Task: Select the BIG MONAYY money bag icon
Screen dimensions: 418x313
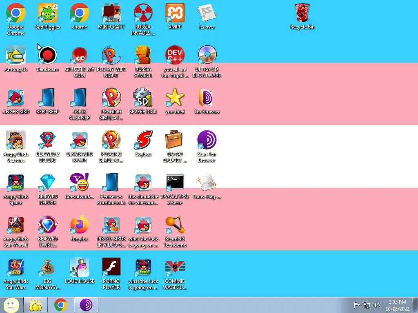Action: (47, 273)
